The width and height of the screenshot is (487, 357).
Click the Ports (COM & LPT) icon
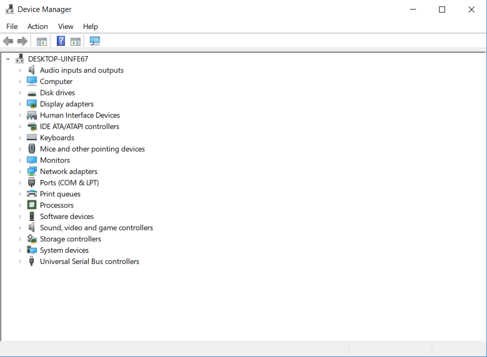(31, 182)
